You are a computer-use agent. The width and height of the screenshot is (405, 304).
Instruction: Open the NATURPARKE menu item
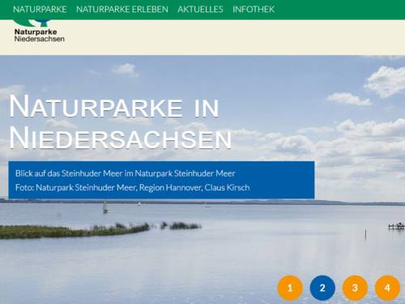point(40,10)
